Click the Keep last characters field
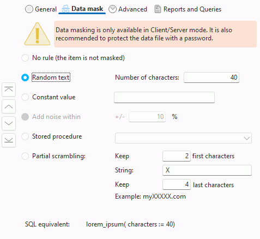The width and height of the screenshot is (260, 239). [177, 184]
